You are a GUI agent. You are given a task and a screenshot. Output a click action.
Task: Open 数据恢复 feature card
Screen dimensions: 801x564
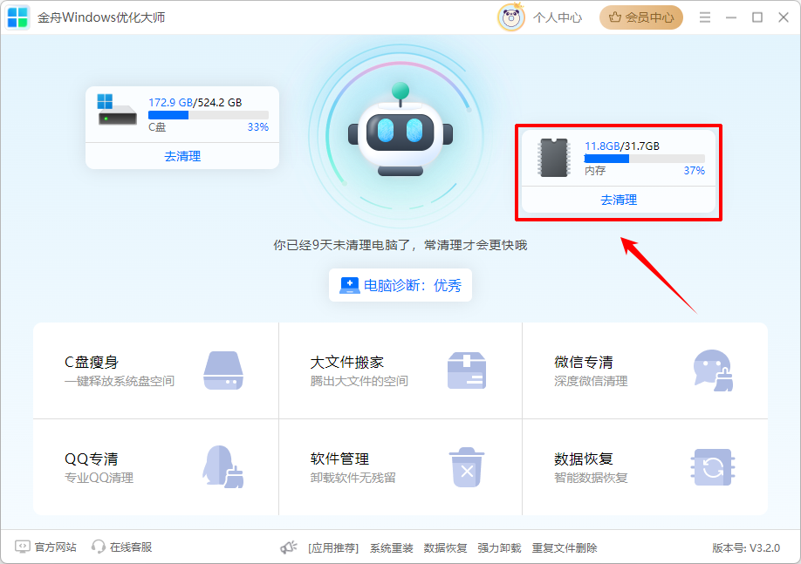click(x=645, y=467)
